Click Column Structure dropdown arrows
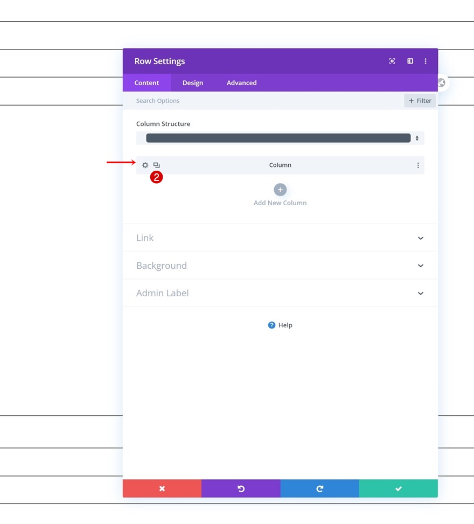474x524 pixels. (x=417, y=138)
